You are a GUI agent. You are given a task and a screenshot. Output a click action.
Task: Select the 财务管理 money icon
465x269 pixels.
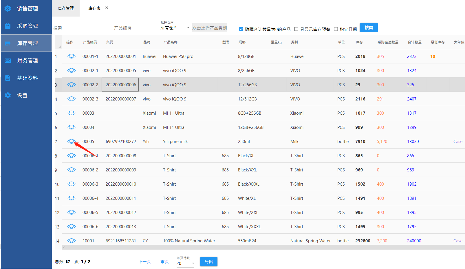coord(8,61)
